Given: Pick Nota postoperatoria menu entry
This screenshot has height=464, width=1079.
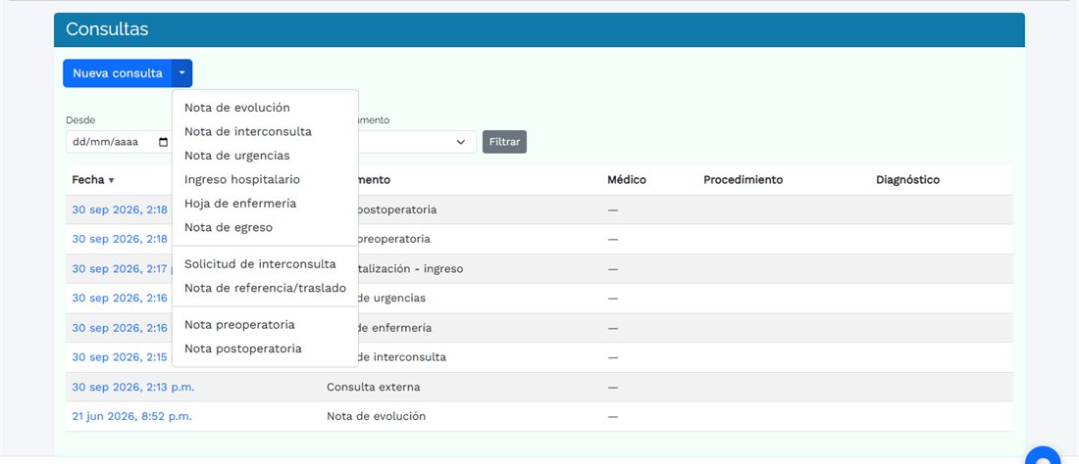Looking at the screenshot, I should point(265,348).
